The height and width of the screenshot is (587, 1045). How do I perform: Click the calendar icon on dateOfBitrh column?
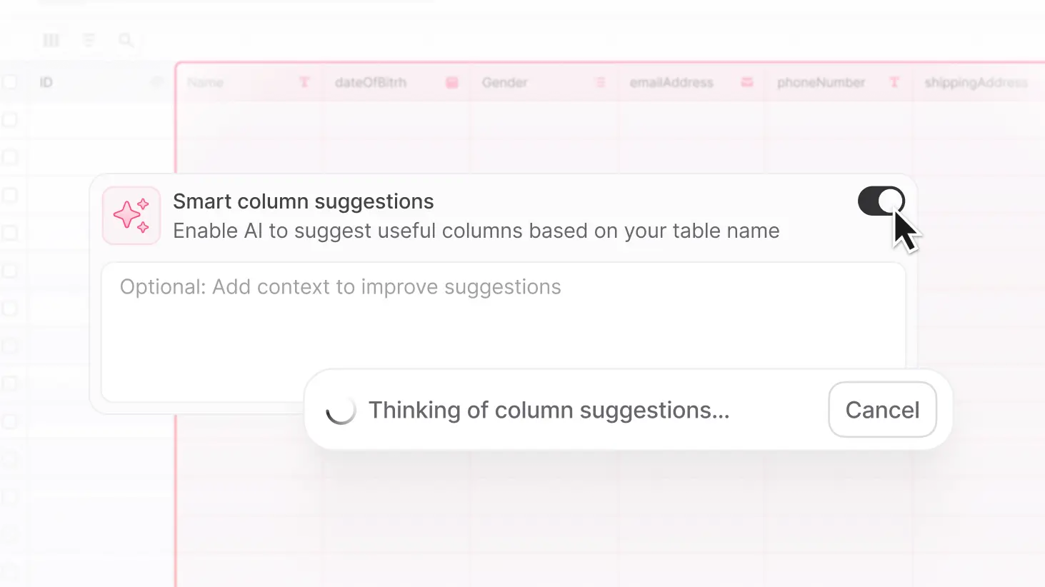451,82
